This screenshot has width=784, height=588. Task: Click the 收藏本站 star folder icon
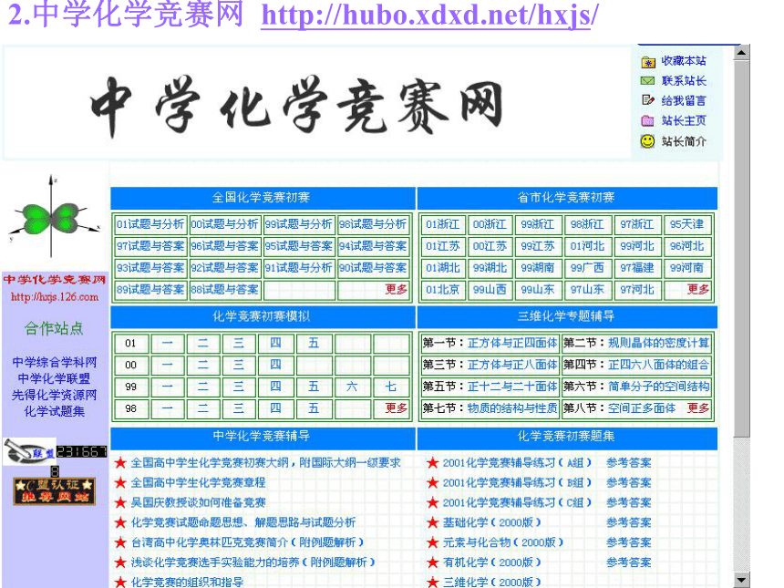click(x=648, y=62)
